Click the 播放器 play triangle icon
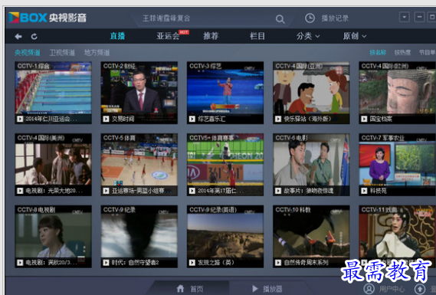The width and height of the screenshot is (436, 295). pos(254,288)
